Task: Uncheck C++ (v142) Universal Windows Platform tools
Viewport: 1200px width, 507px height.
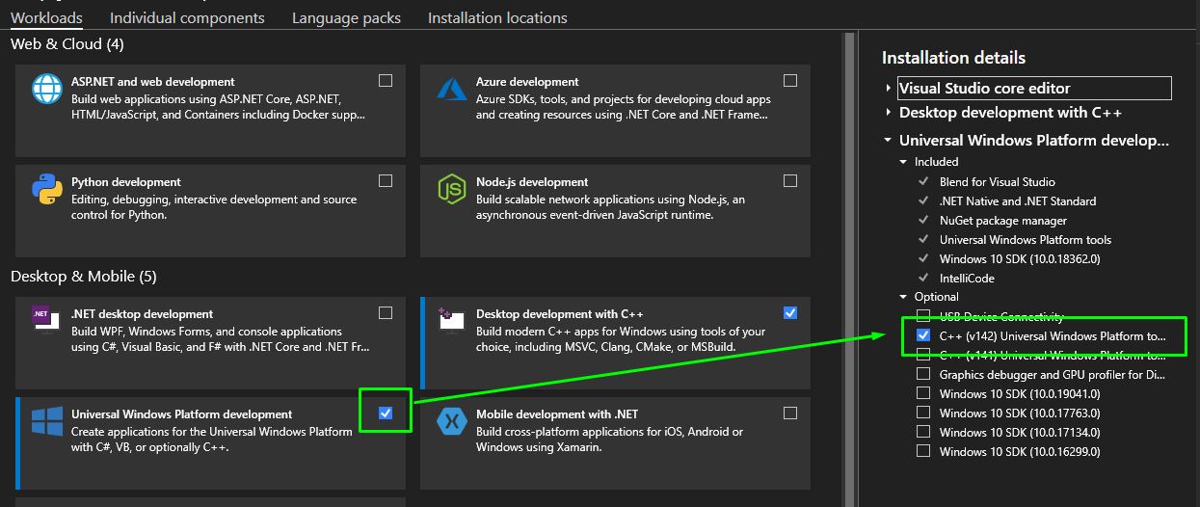Action: [923, 335]
